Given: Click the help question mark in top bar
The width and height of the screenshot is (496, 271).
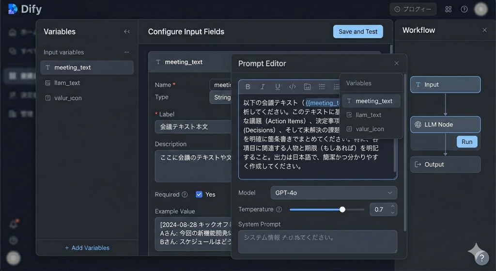Looking at the screenshot, I should pos(464,9).
